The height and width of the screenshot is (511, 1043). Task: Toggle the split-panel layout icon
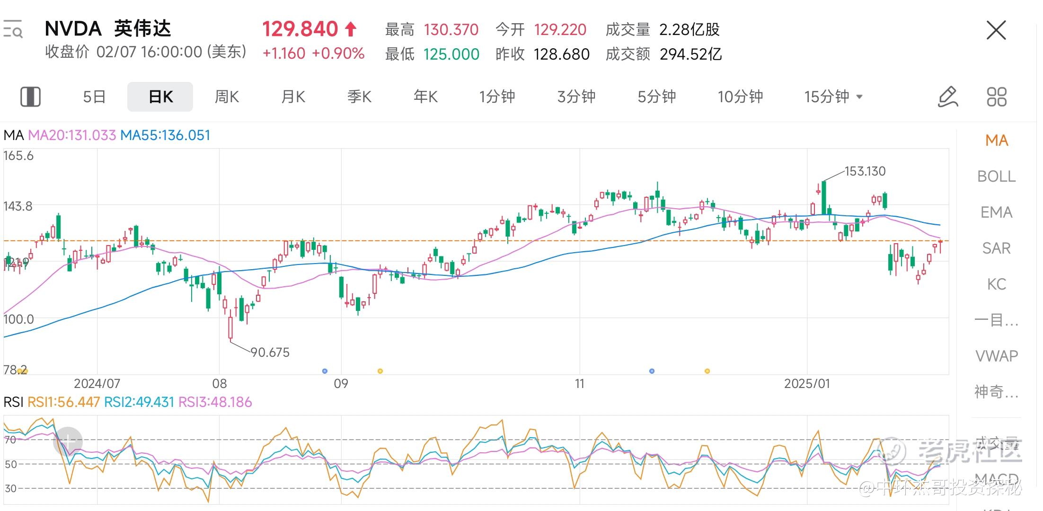click(30, 97)
